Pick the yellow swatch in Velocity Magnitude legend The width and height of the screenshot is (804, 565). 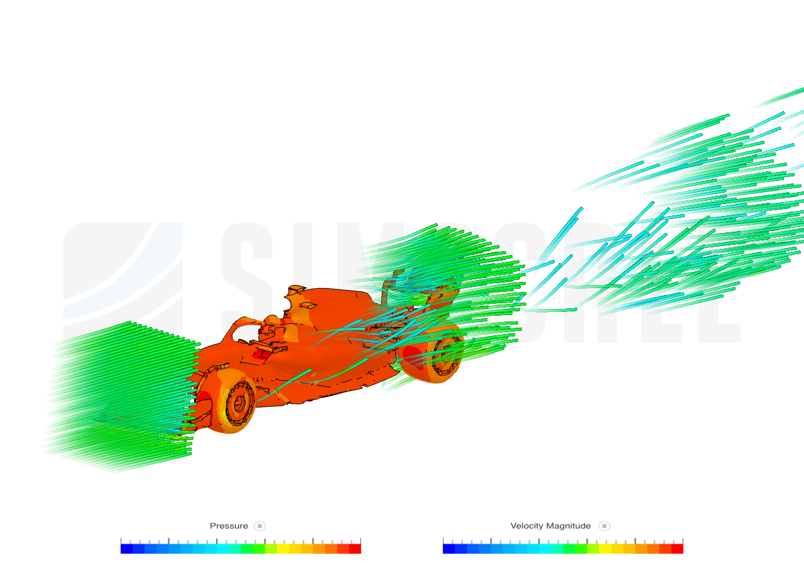point(605,549)
